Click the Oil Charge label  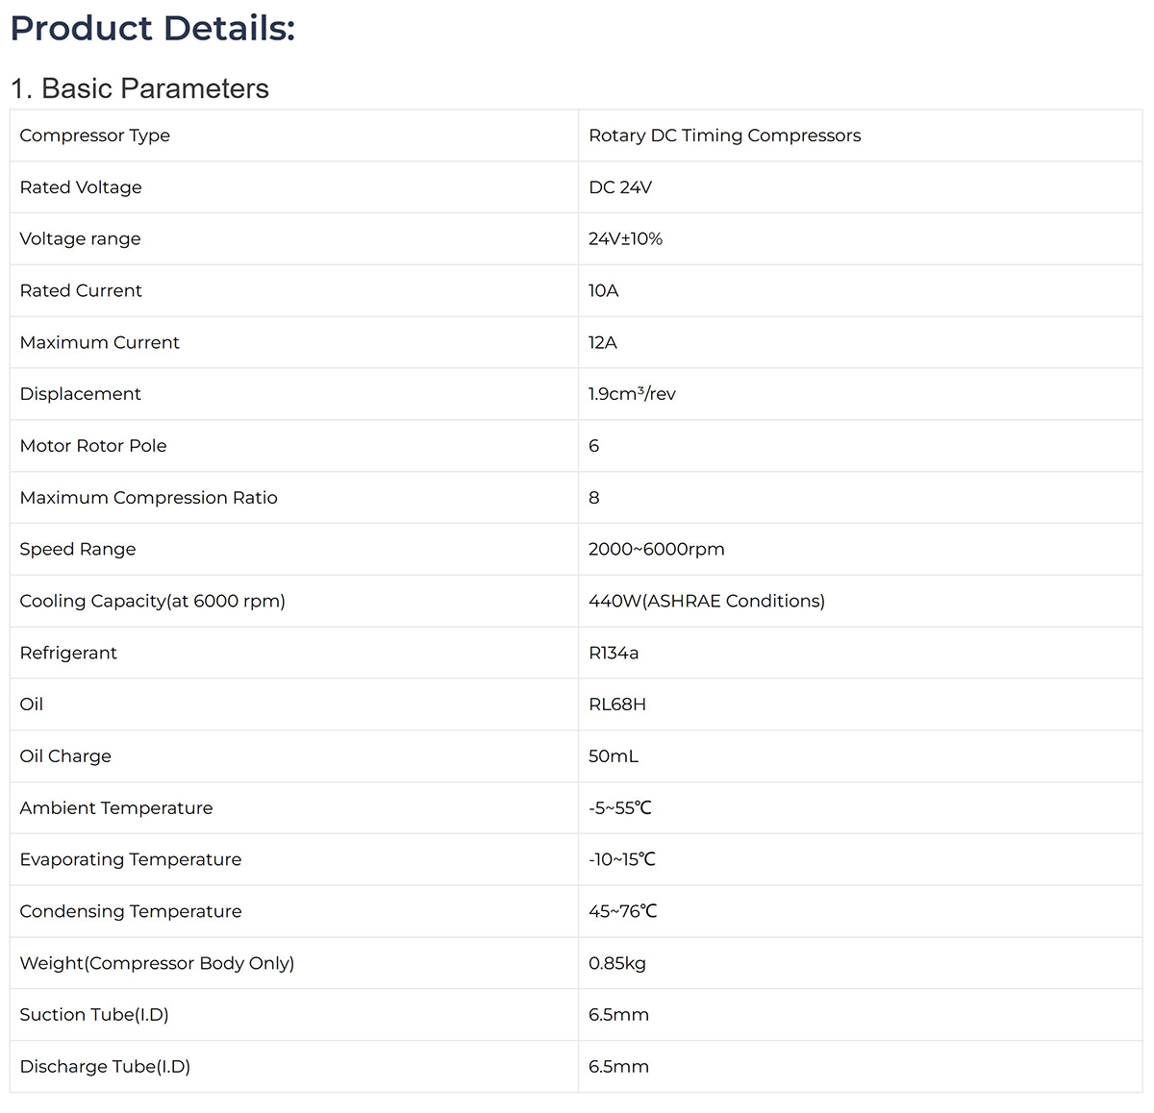[65, 756]
